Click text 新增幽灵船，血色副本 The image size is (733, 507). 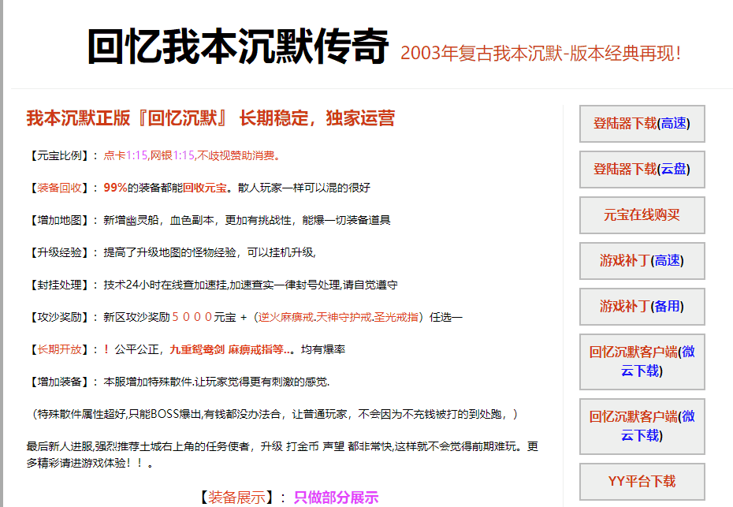pyautogui.click(x=158, y=220)
